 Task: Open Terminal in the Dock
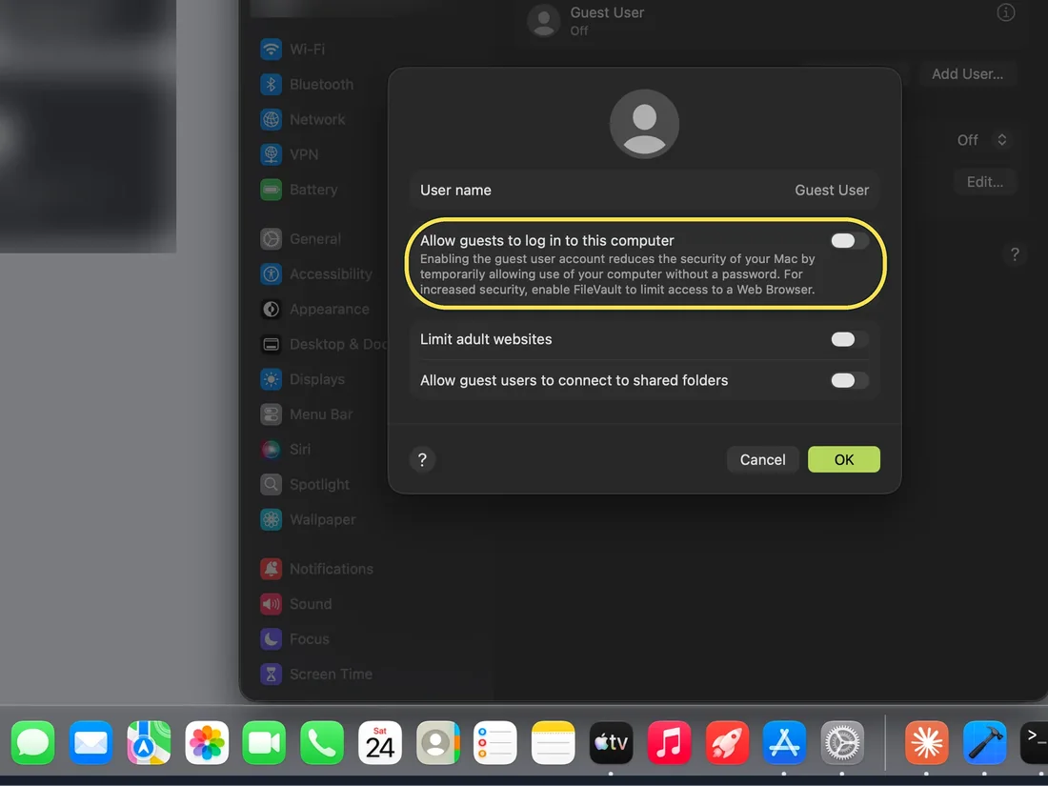(1035, 742)
